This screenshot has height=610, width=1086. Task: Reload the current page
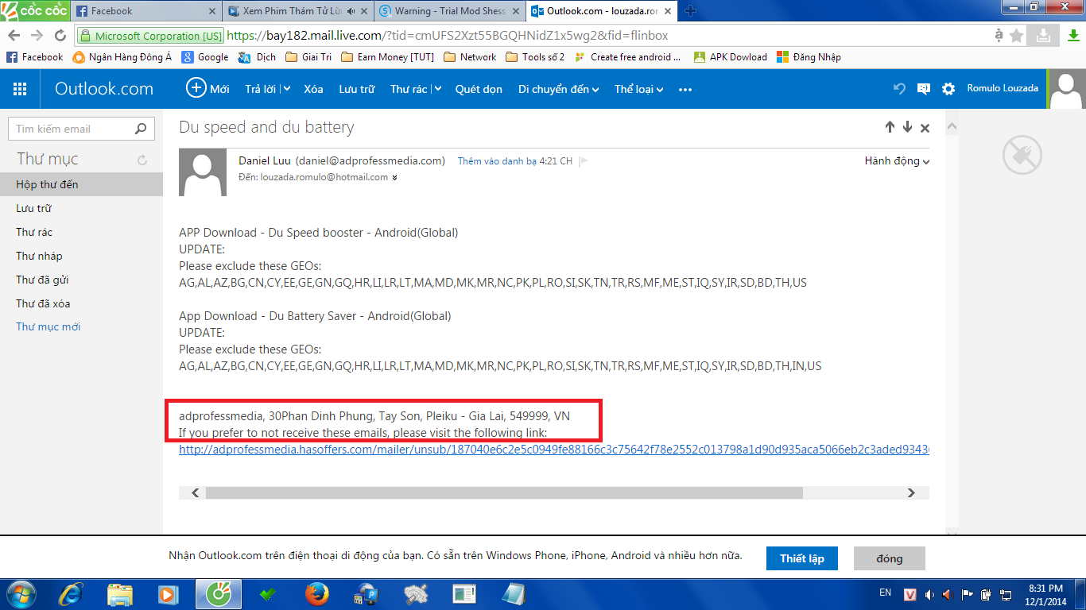point(60,36)
